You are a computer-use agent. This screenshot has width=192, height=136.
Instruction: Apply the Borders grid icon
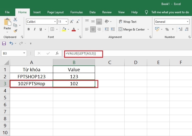(52, 29)
